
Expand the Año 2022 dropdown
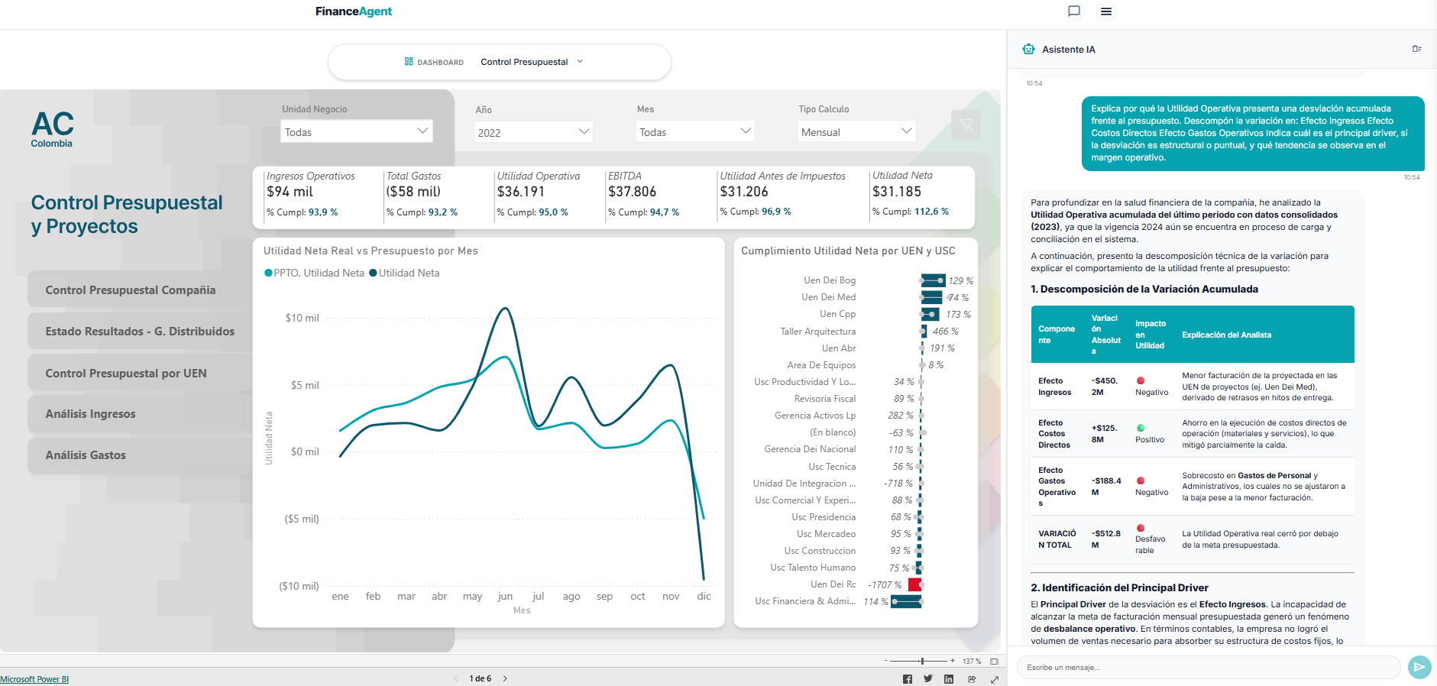[x=533, y=132]
